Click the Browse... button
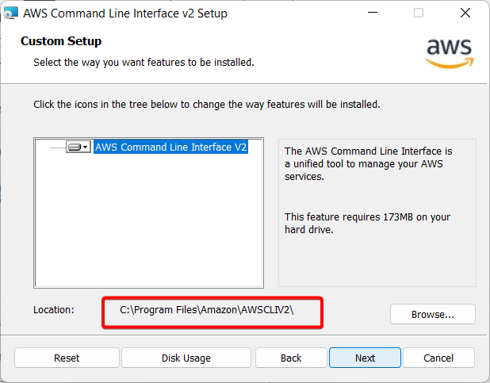490x383 pixels. 432,314
